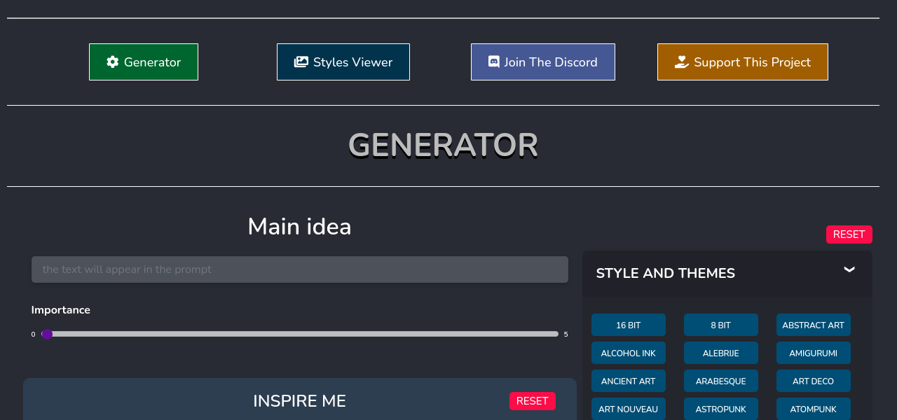897x420 pixels.
Task: Collapse the Style and Themes panel chevron
Action: (849, 270)
